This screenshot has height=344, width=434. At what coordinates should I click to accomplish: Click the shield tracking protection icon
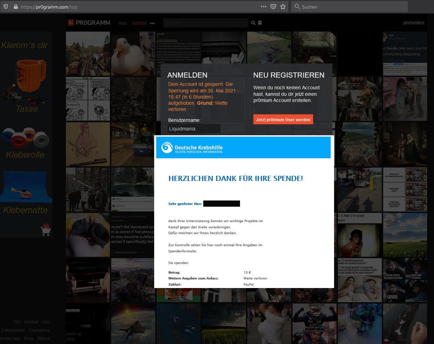coord(6,7)
